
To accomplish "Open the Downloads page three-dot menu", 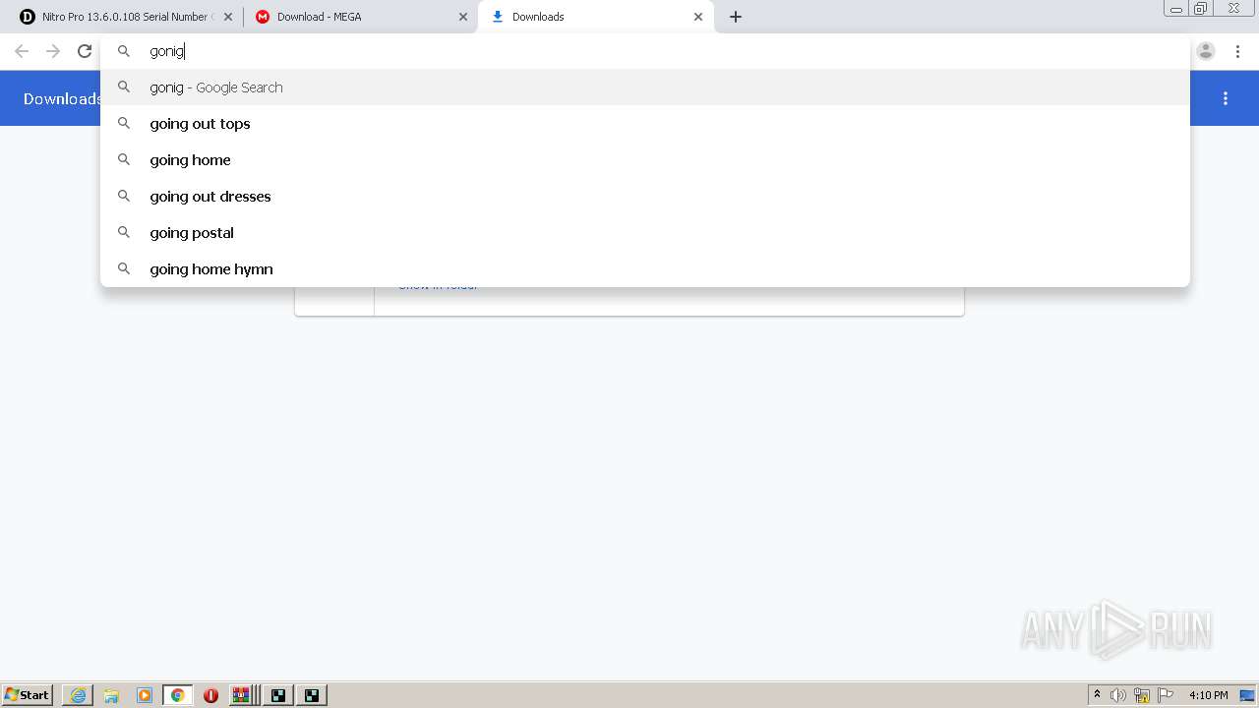I will (1226, 98).
